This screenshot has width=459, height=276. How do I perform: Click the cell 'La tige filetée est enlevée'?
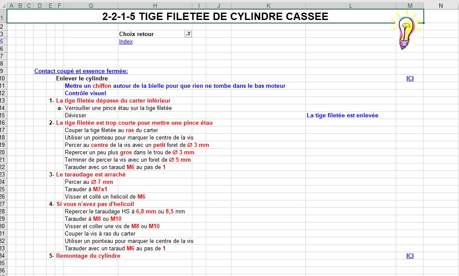(342, 116)
